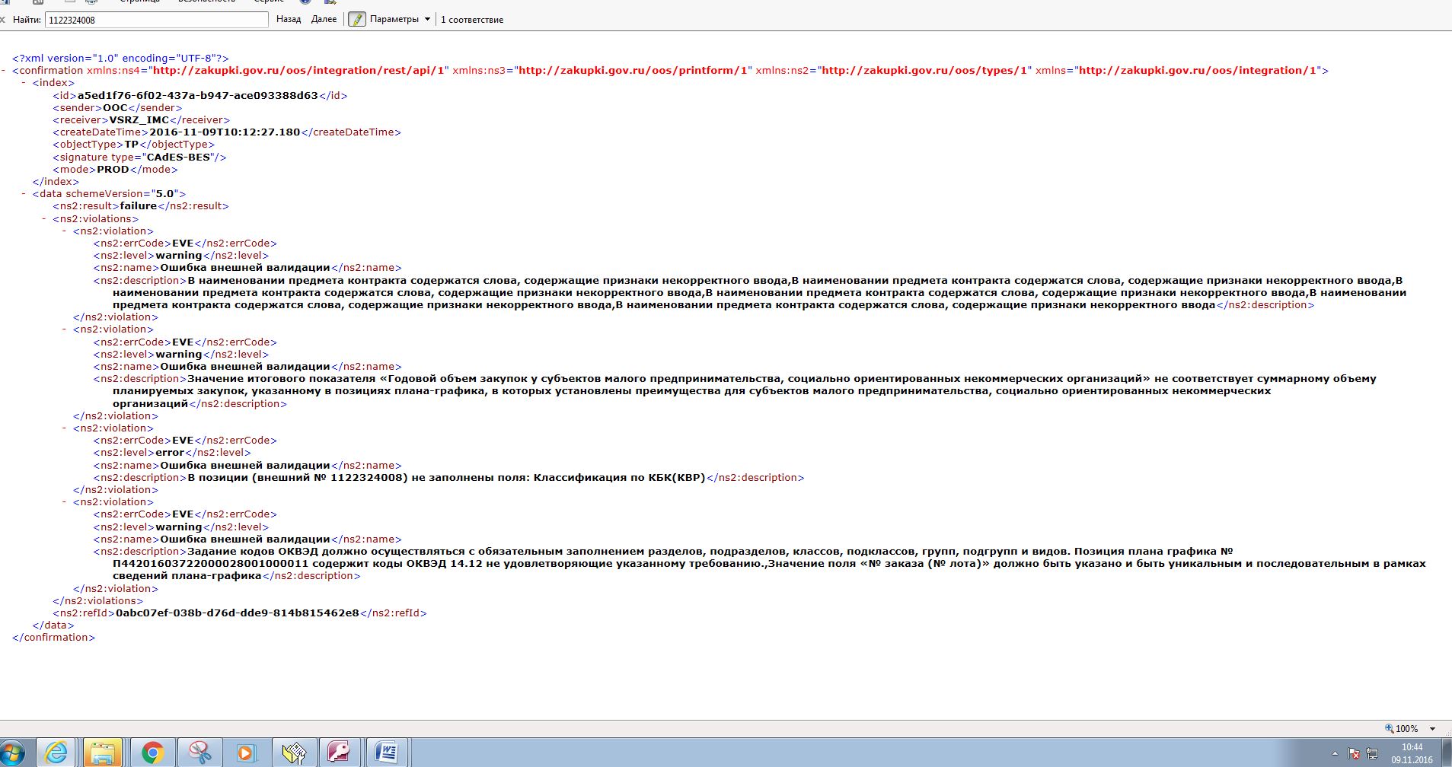This screenshot has width=1452, height=767.
Task: Show hidden system tray icons
Action: coord(1335,754)
